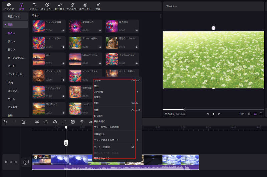Download the 夏の休日 music track

[x=137, y=31]
